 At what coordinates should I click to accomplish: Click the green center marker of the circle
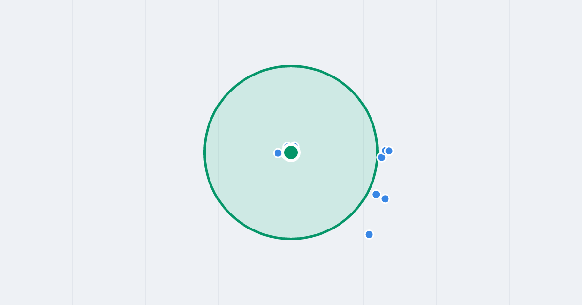click(x=291, y=152)
